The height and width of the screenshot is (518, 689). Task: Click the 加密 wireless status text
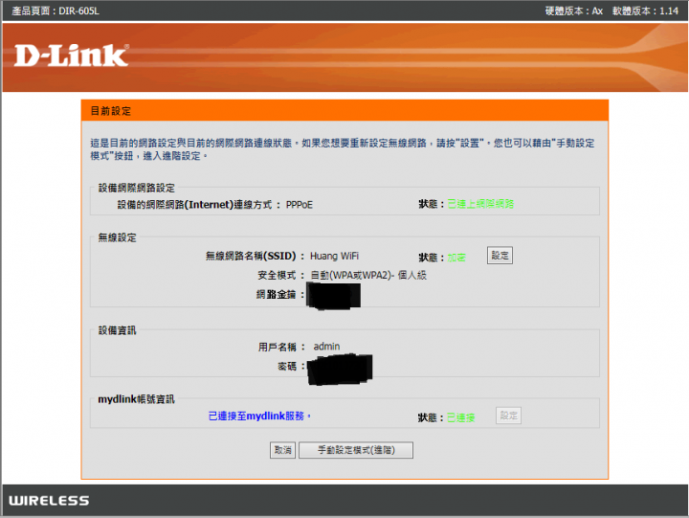[x=456, y=258]
